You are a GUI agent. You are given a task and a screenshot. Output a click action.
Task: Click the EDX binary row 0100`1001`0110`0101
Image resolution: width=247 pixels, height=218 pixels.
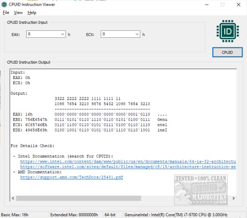(102, 130)
